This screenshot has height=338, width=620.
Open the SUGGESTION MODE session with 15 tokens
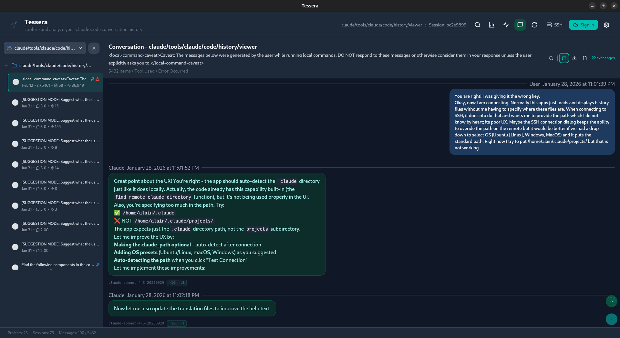[56, 103]
